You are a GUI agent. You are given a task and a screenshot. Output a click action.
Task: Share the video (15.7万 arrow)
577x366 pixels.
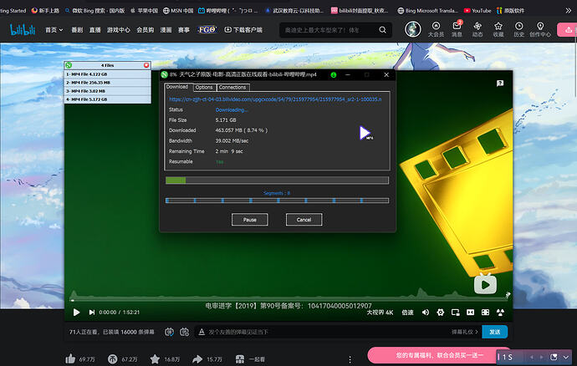pos(197,359)
